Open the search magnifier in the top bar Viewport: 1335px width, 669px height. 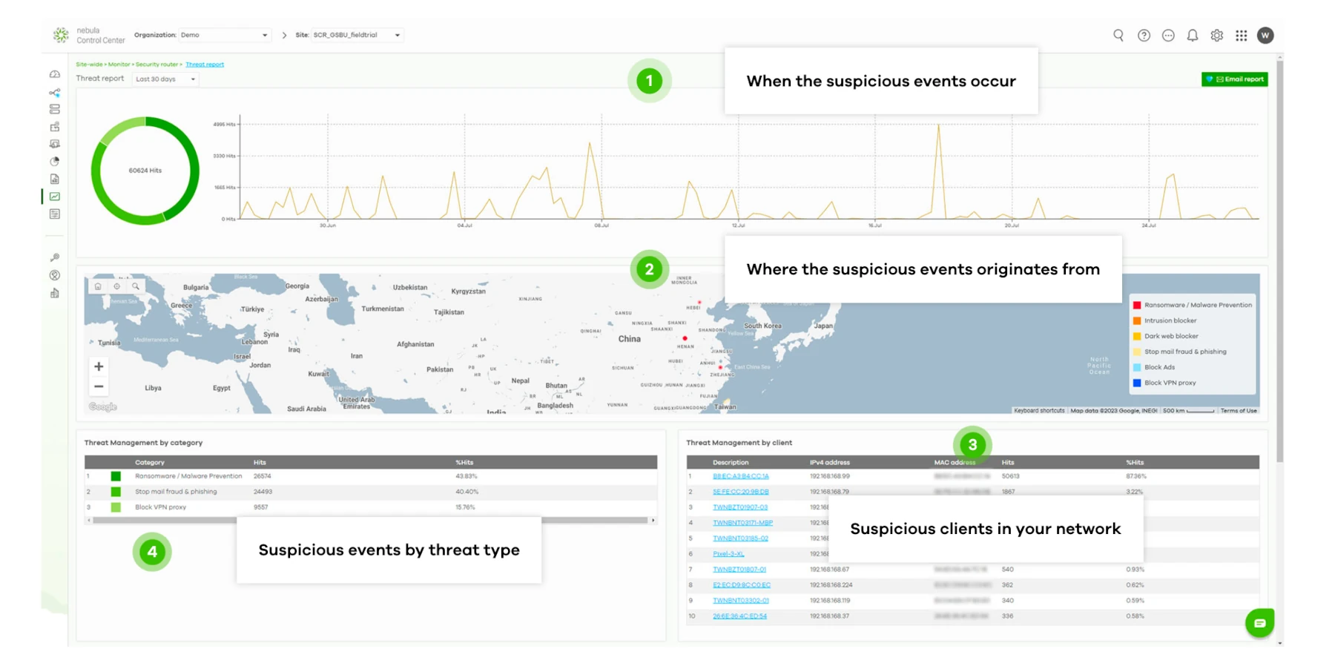click(1118, 36)
